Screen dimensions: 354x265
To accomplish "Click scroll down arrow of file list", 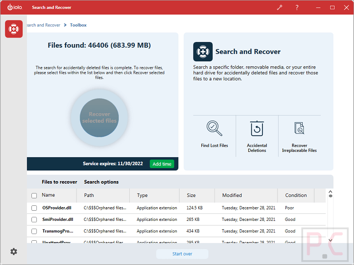I will pos(331,240).
